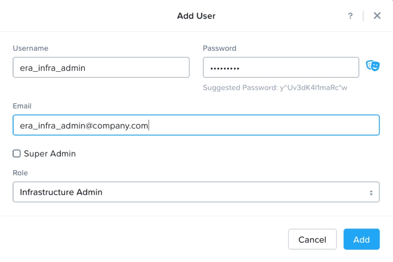Close the Add User dialog
The height and width of the screenshot is (262, 393).
tap(377, 16)
